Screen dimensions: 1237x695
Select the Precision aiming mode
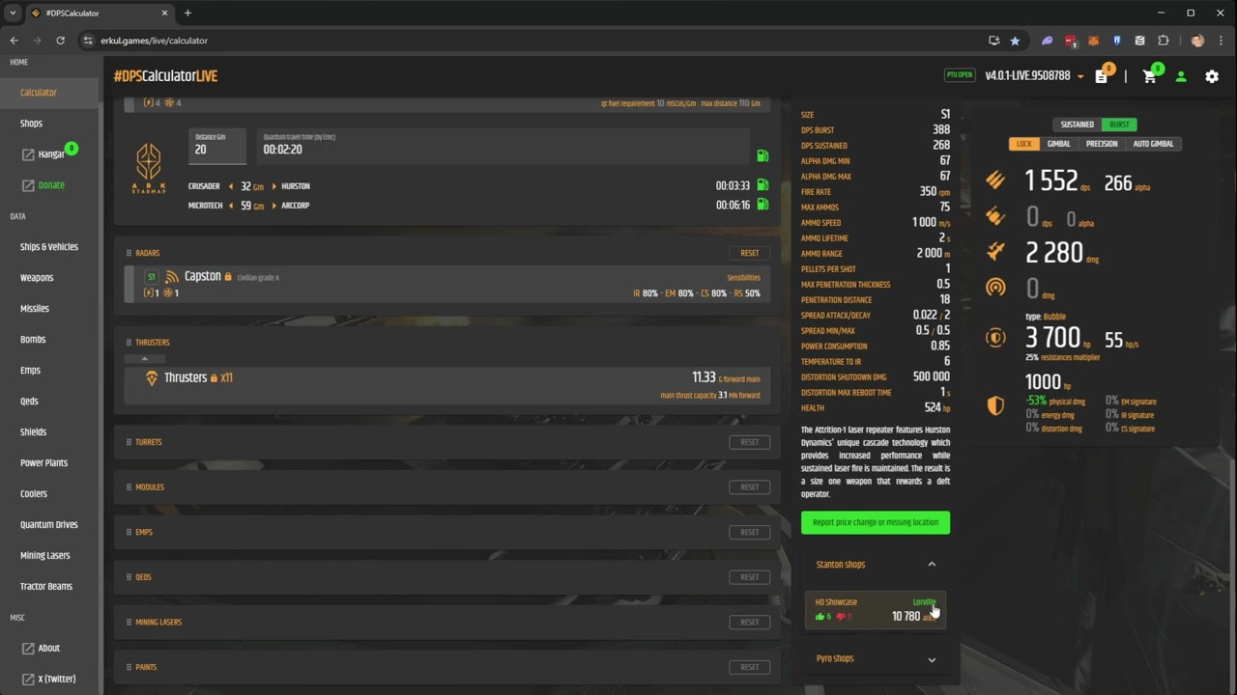[x=1102, y=144]
